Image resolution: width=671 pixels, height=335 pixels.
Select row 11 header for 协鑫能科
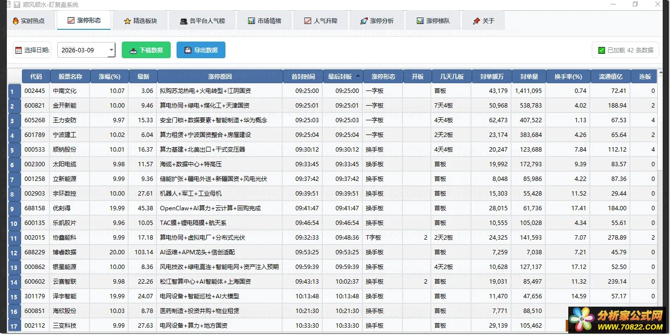14,238
